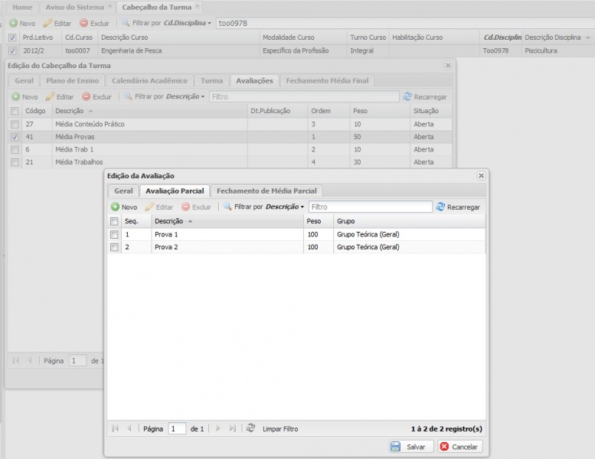Viewport: 595px width, 459px height.
Task: Click the green Novo icon in Edição da Avaliação
Action: pos(116,207)
